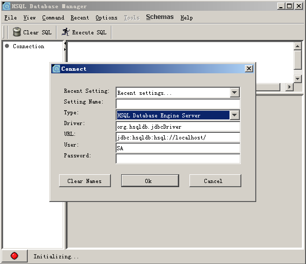
Task: Focus the Password input field
Action: [178, 158]
